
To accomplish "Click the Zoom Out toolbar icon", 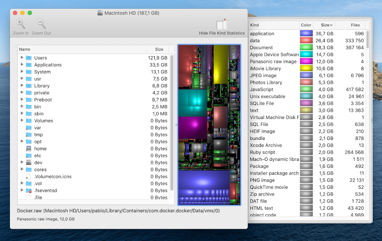I will [40, 24].
